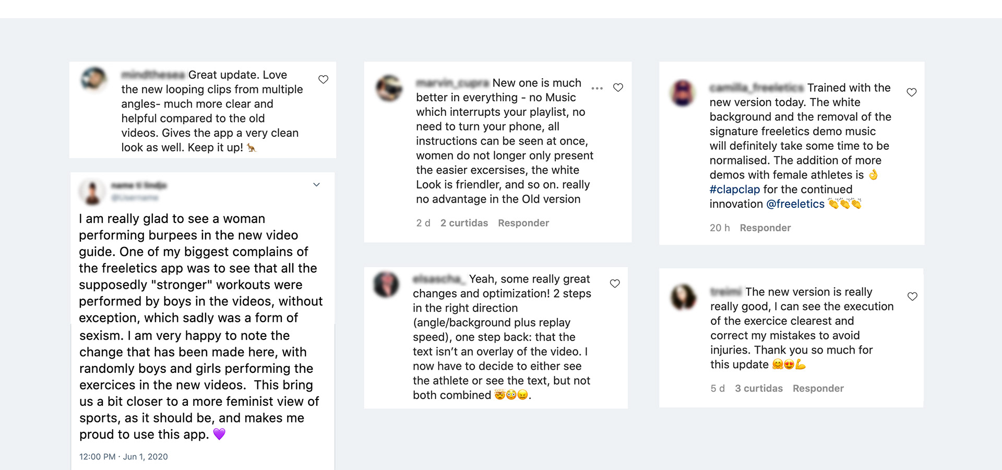Image resolution: width=1002 pixels, height=470 pixels.
Task: Click Responder under the 2 d comment
Action: pos(523,223)
